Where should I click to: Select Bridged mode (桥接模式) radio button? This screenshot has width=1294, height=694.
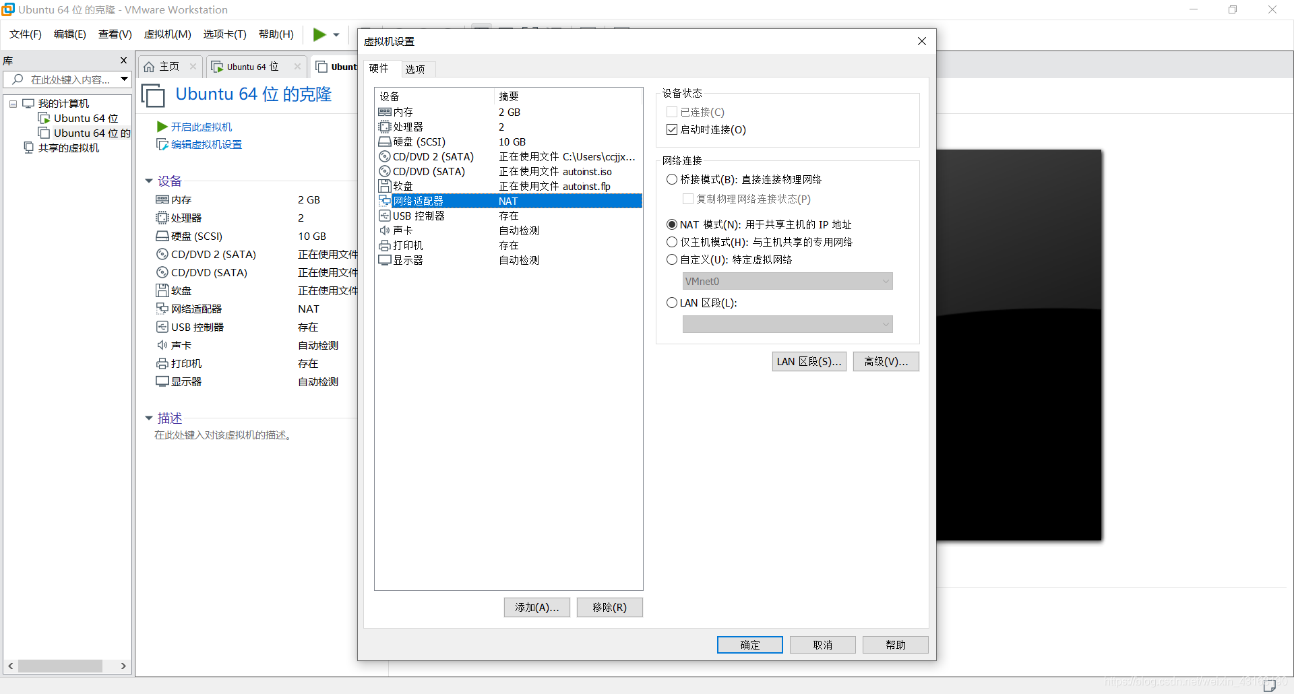672,179
